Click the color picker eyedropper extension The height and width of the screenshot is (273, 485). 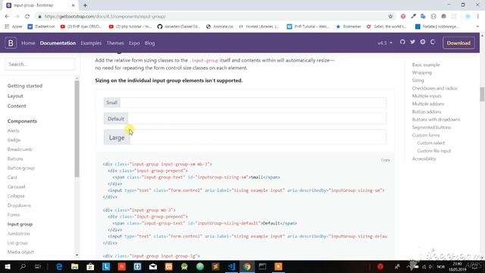coord(413,17)
